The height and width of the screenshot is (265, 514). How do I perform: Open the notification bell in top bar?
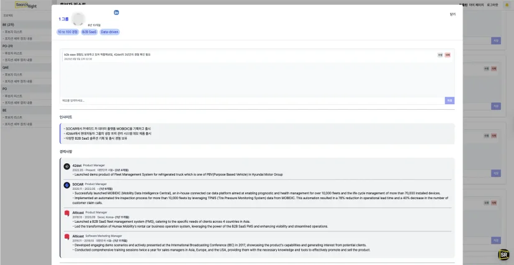pyautogui.click(x=507, y=5)
